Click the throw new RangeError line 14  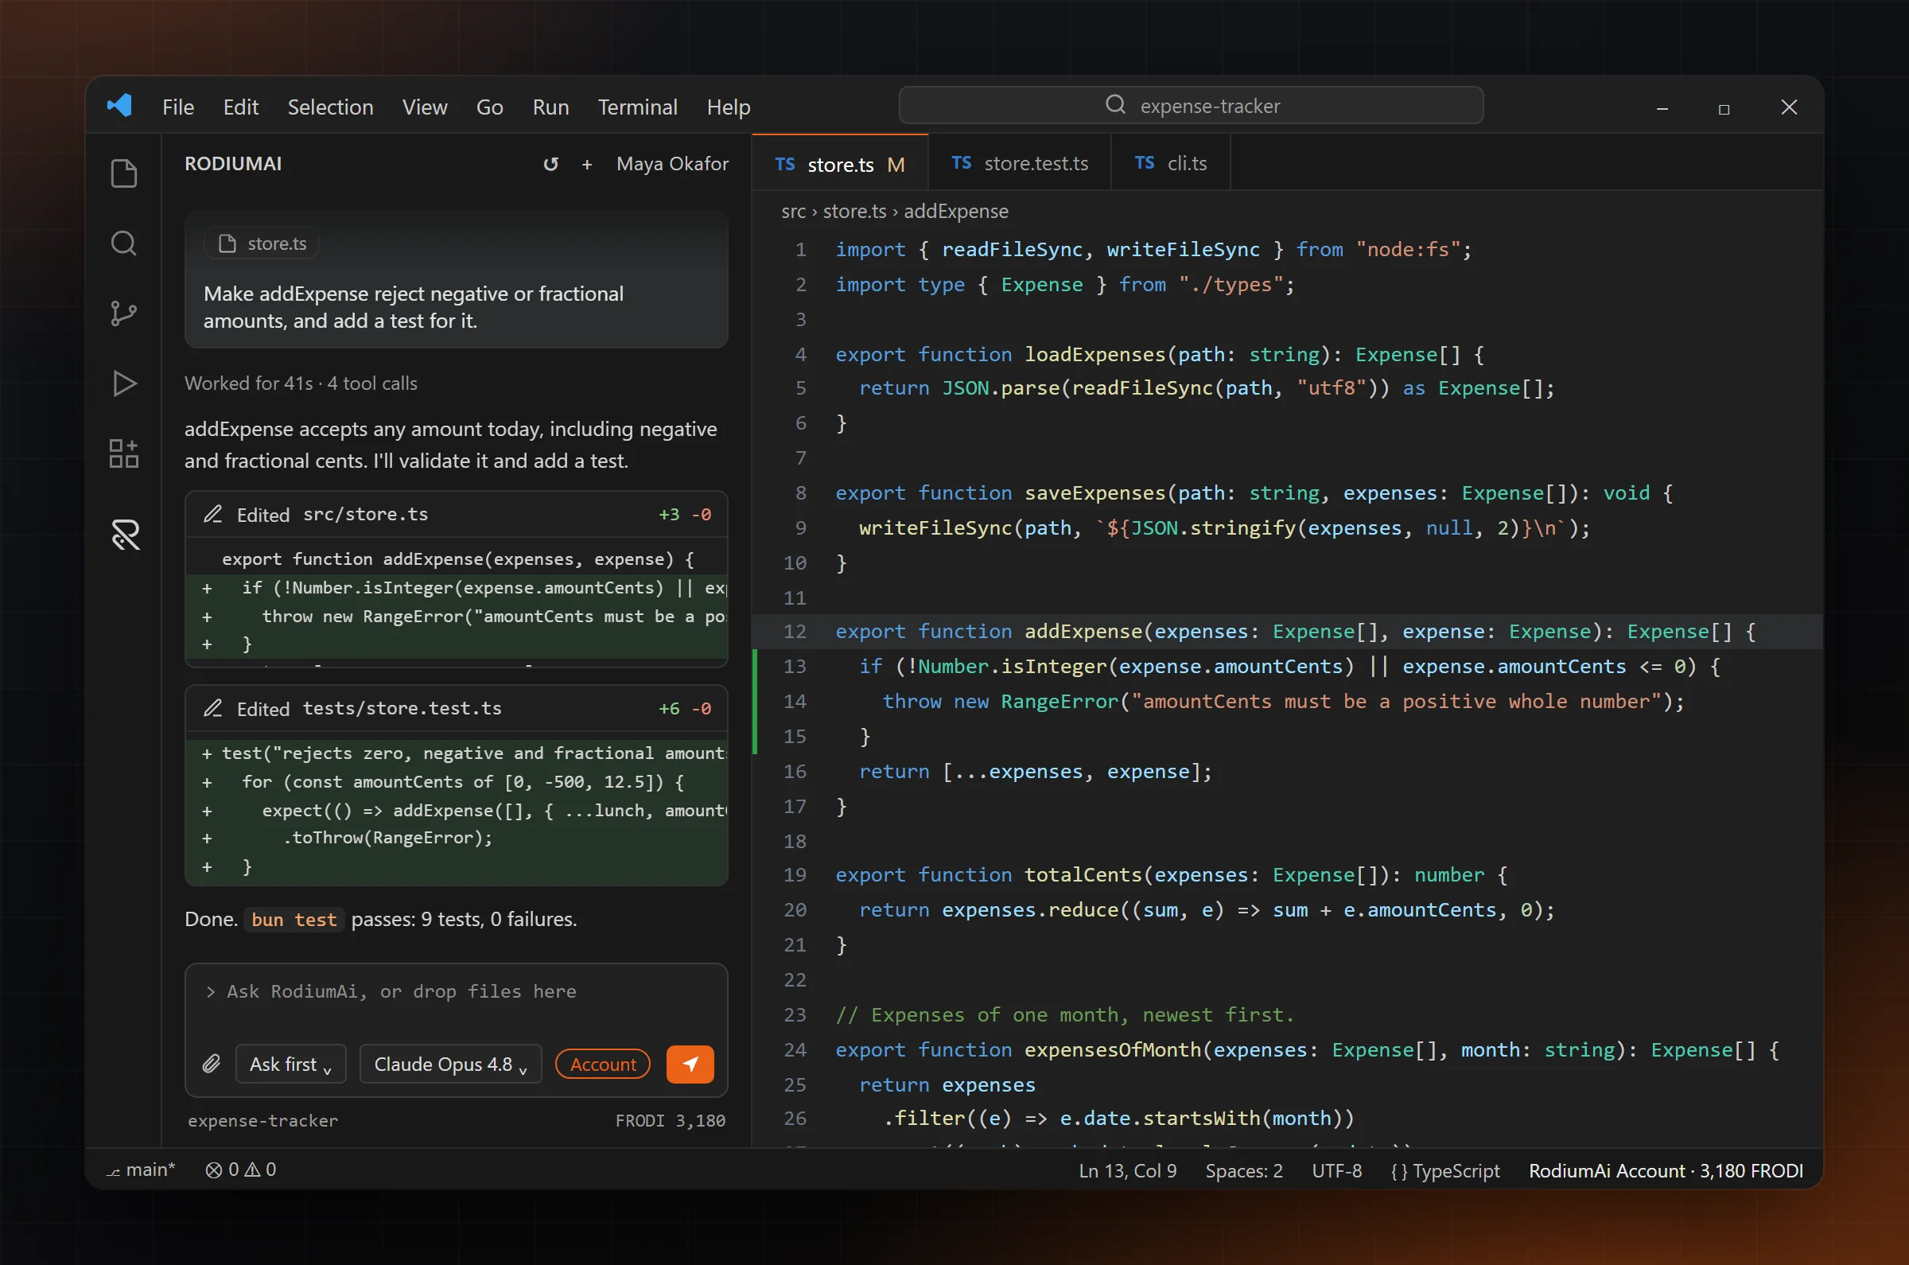(1283, 701)
